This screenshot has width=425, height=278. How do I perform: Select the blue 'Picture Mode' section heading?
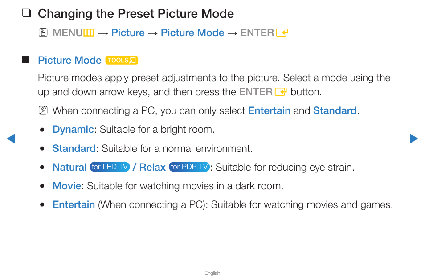69,60
